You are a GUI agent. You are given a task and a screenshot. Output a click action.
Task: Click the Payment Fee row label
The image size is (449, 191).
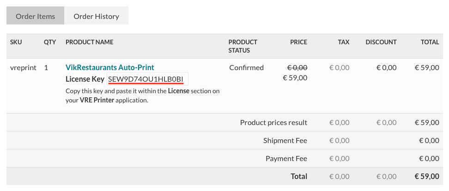[x=286, y=158]
